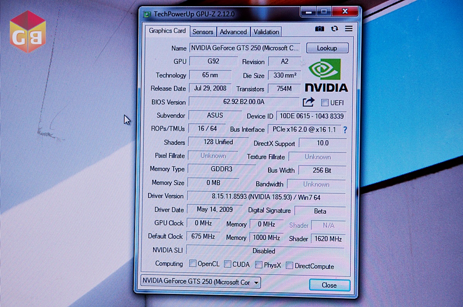Click the Pixel Fillrate Unknown field

coord(213,156)
